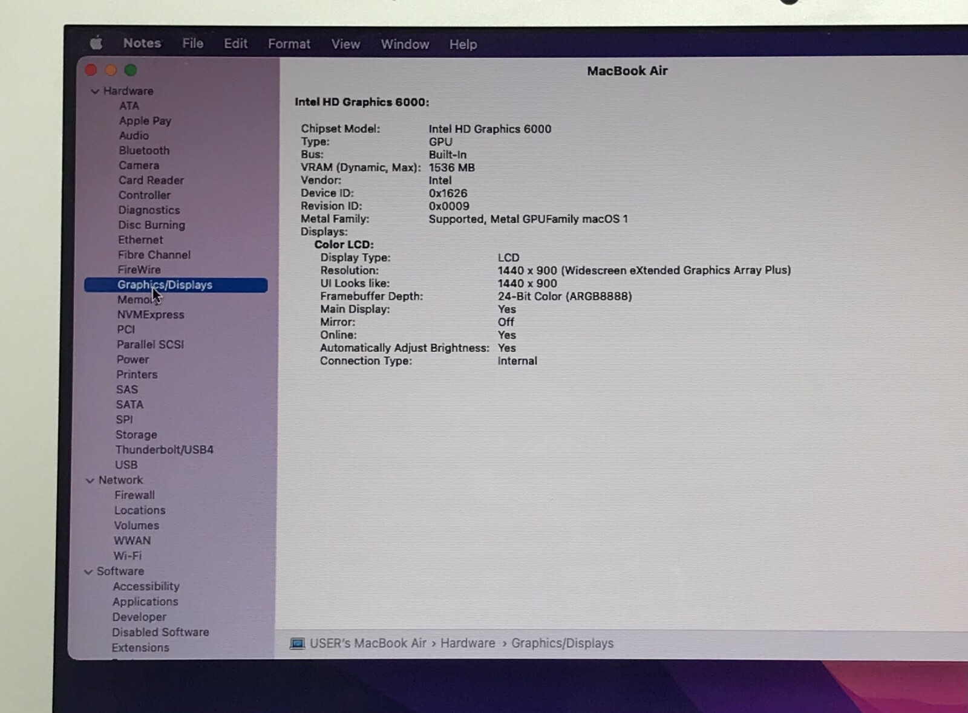This screenshot has width=968, height=713.
Task: Select Firewall under Network
Action: tap(134, 495)
